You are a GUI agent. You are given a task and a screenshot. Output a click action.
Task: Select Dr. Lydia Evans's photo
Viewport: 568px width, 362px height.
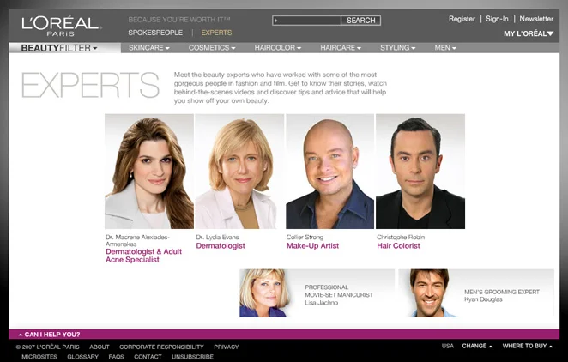coord(239,172)
